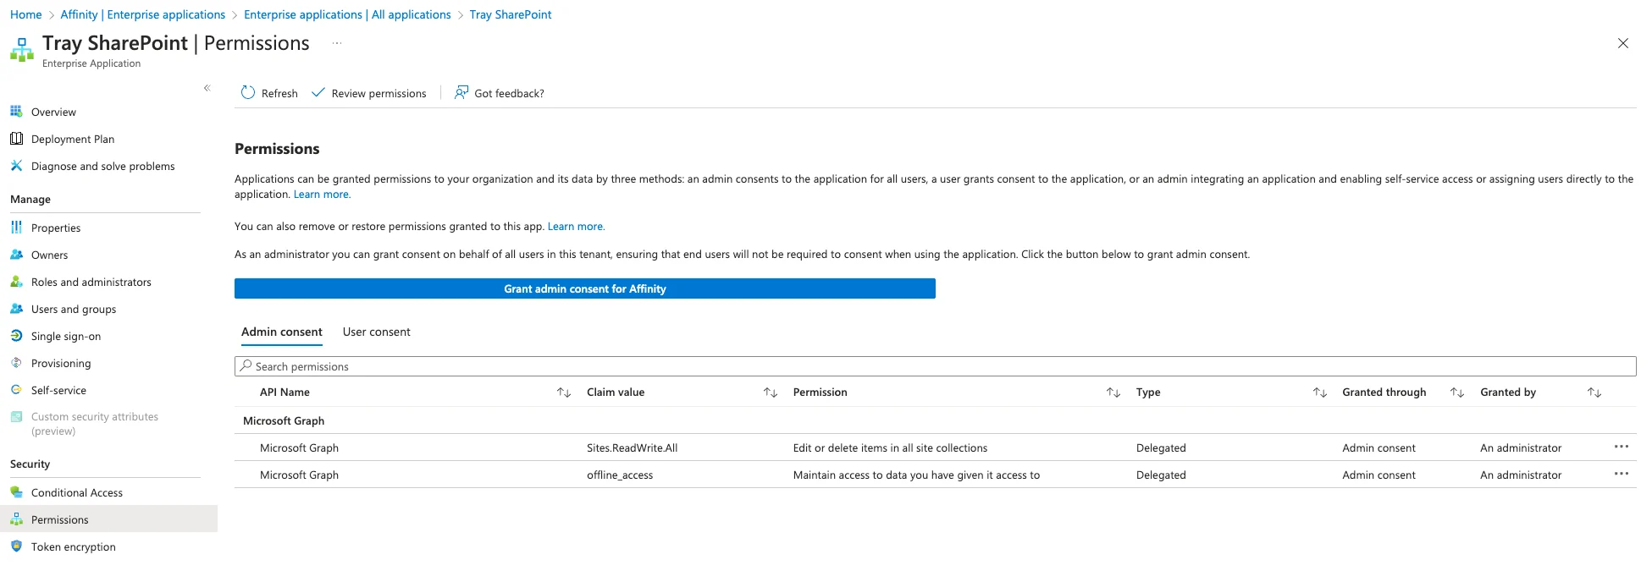Viewport: 1652px width, 571px height.
Task: Click the Owners people icon
Action: point(16,255)
